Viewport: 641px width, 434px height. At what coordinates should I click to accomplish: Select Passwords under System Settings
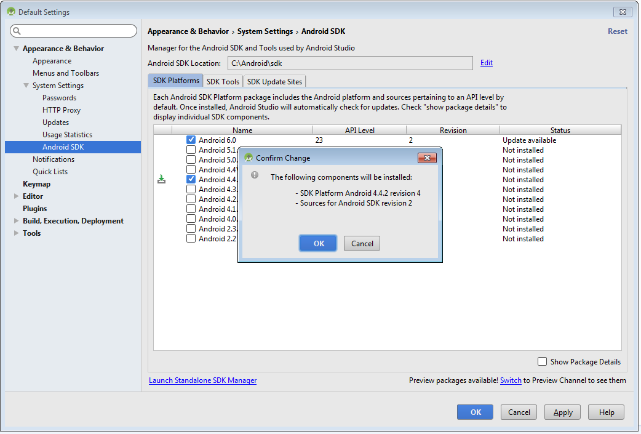tap(59, 97)
